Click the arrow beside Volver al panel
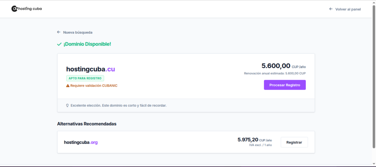This screenshot has width=376, height=167. pos(330,9)
